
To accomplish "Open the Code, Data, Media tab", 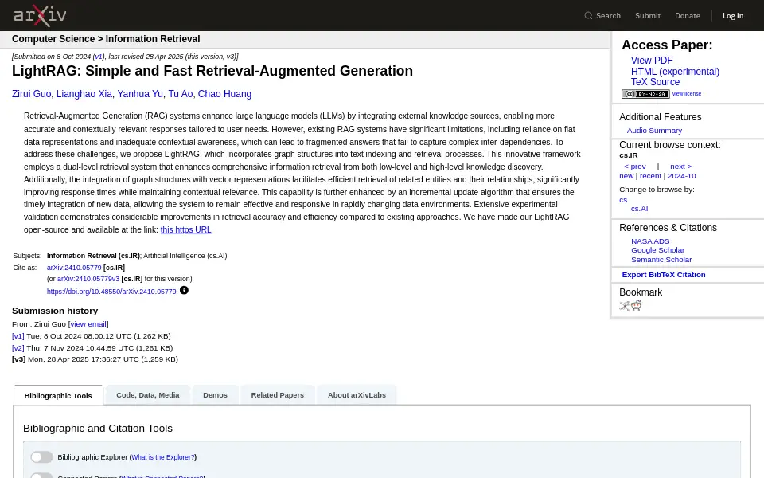I will pyautogui.click(x=148, y=395).
